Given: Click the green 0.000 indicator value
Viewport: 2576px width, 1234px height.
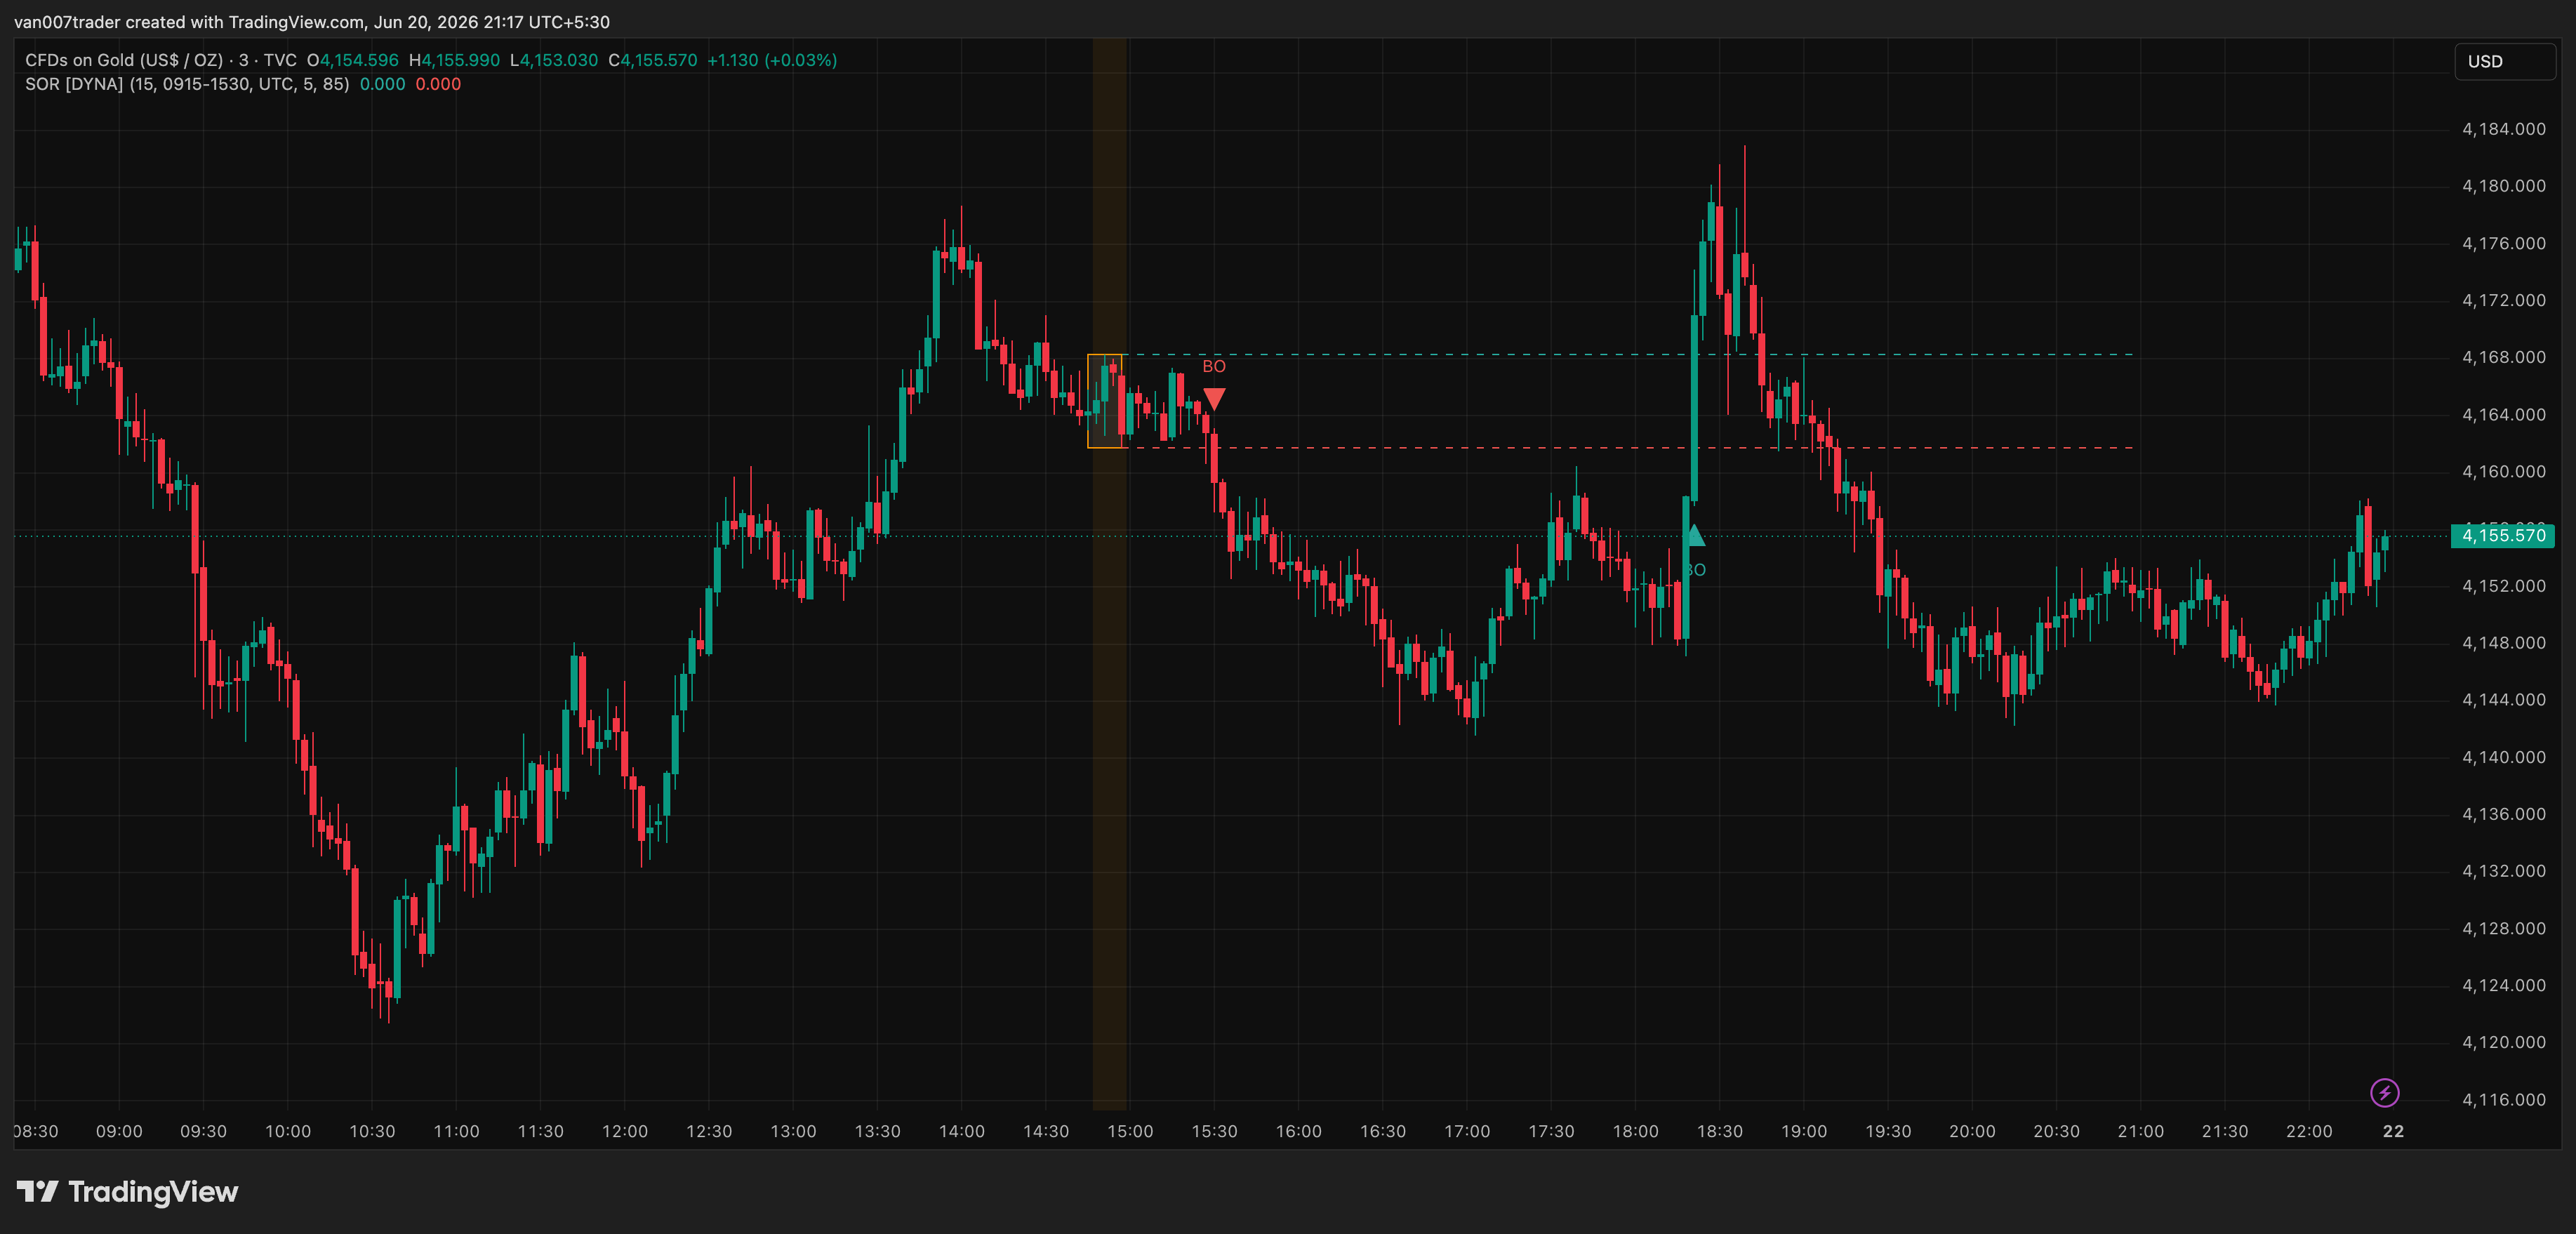Looking at the screenshot, I should pos(382,84).
